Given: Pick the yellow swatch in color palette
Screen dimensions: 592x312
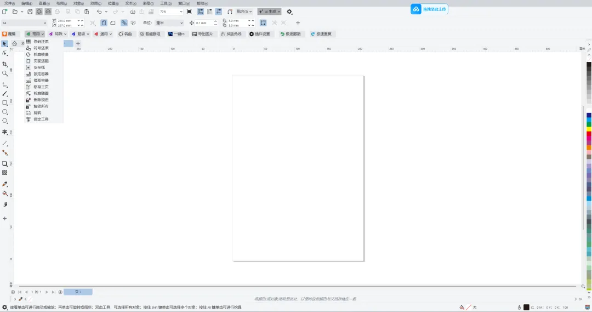Looking at the screenshot, I should coord(589,129).
